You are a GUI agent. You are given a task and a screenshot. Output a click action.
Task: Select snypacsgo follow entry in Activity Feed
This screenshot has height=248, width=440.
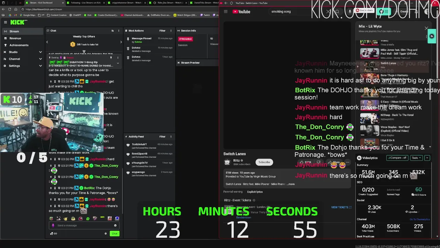(150, 173)
